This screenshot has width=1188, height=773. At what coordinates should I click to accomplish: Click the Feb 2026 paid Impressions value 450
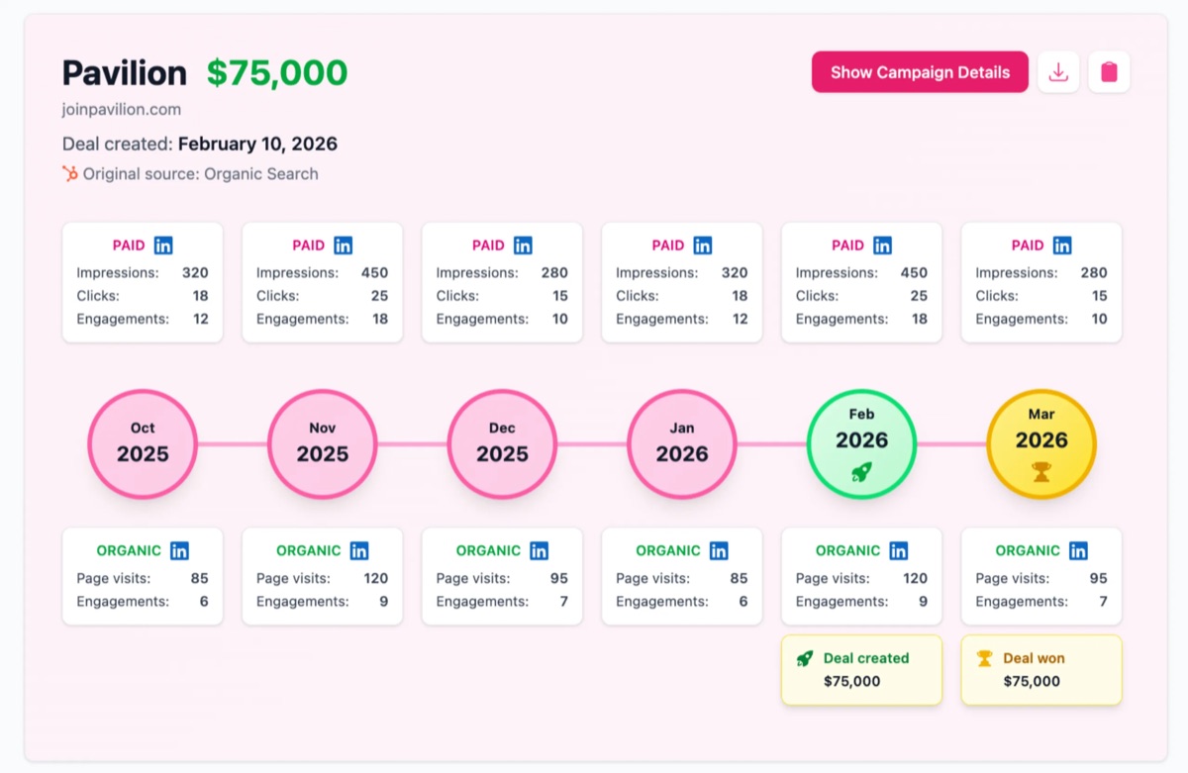coord(914,272)
